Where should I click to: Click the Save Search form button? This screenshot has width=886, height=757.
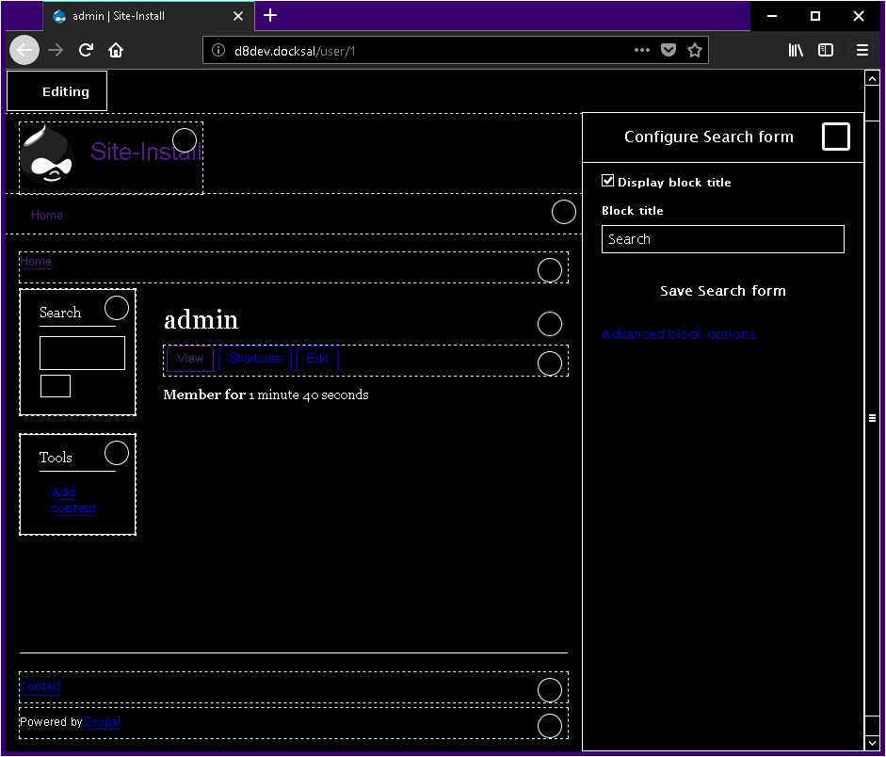click(722, 291)
